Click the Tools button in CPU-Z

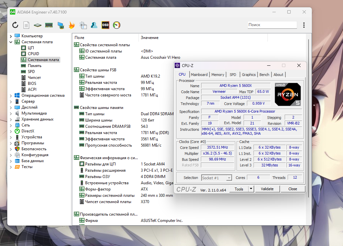coord(239,189)
